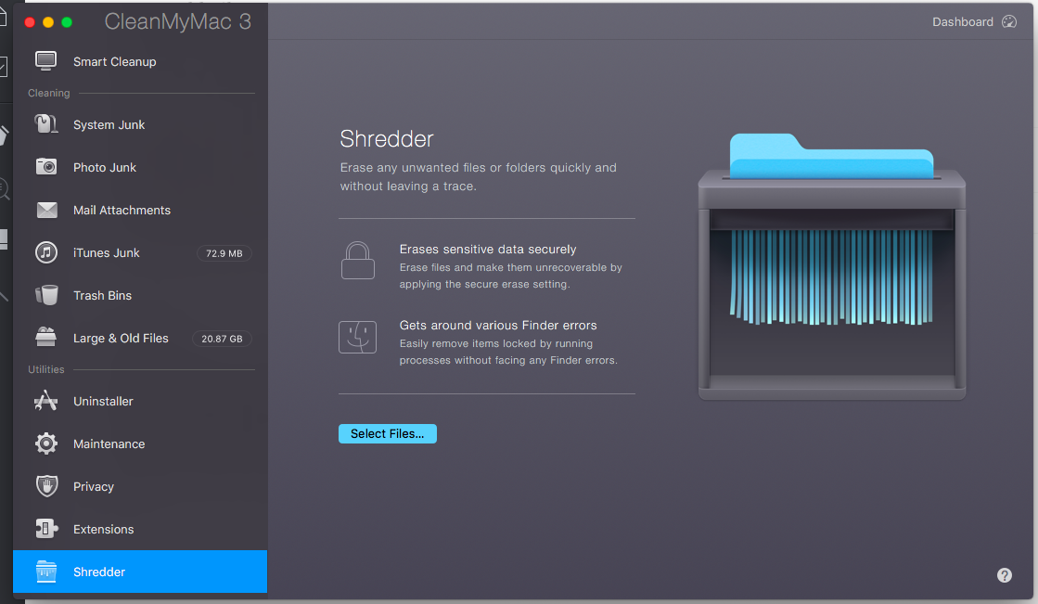Open the Maintenance utility

click(x=109, y=443)
